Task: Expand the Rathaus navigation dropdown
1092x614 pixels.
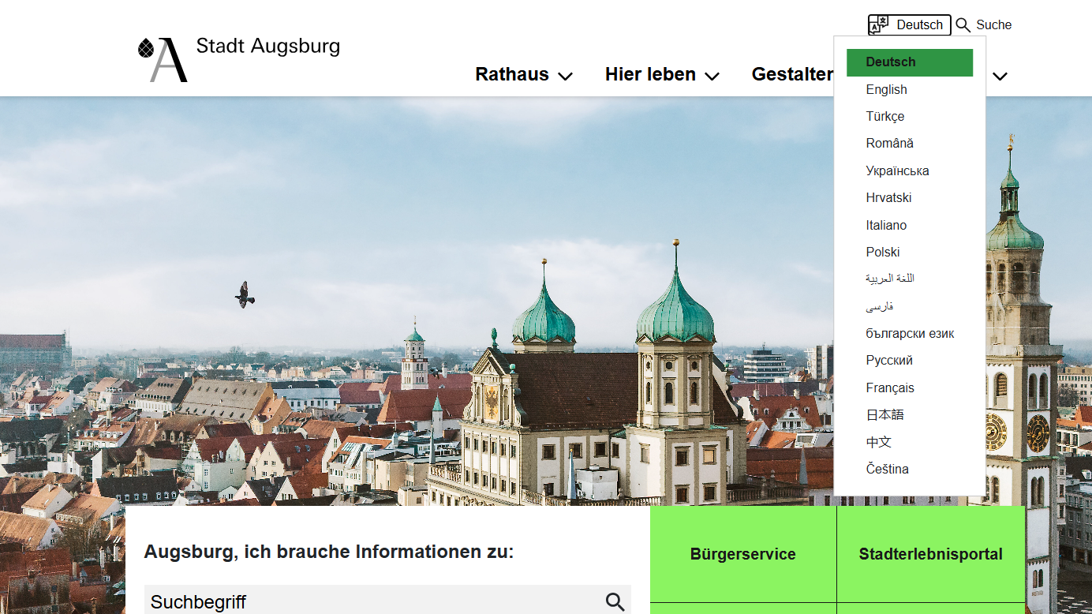Action: point(523,74)
